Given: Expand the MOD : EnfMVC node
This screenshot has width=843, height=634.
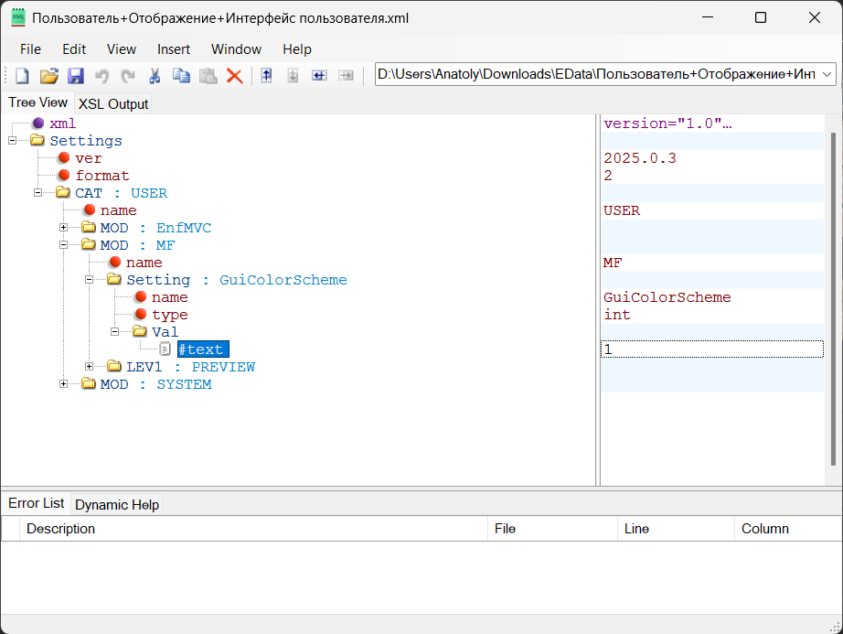Looking at the screenshot, I should 63,228.
